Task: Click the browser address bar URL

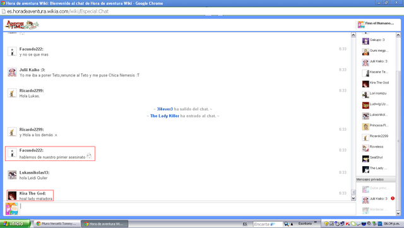Action: pyautogui.click(x=57, y=11)
